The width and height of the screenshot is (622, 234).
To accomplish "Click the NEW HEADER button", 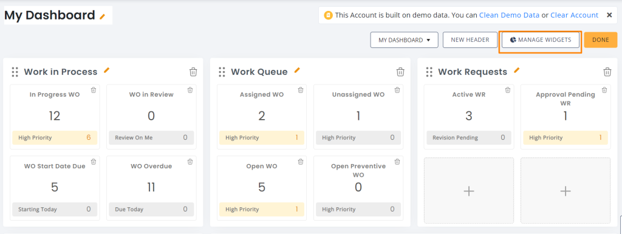I will [470, 40].
